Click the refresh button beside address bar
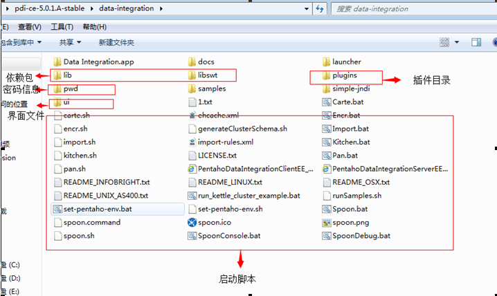497x296 pixels. pos(320,9)
